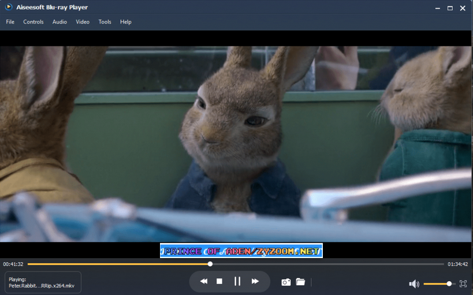Maximize the player window
This screenshot has height=295, width=473.
450,8
